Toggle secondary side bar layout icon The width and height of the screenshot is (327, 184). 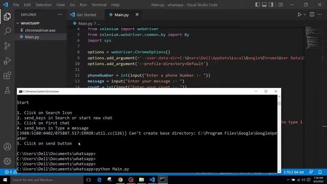(271, 5)
